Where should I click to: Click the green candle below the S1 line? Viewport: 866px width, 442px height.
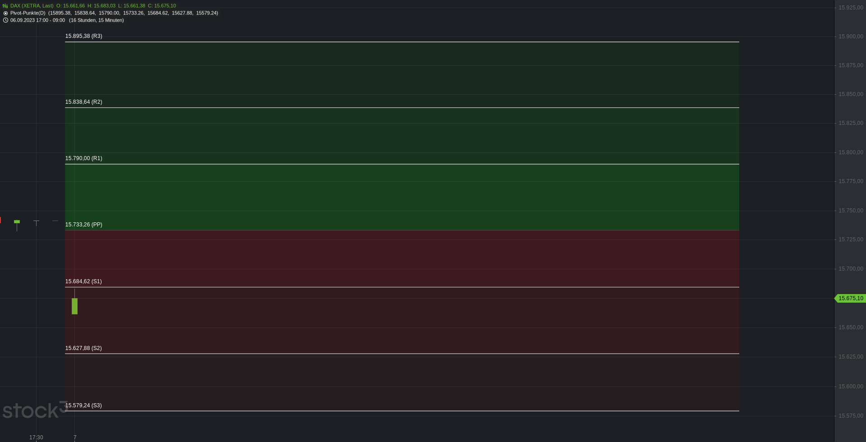tap(74, 306)
